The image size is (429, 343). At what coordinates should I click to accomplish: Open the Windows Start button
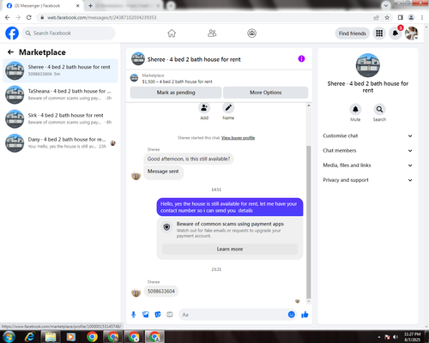point(9,337)
